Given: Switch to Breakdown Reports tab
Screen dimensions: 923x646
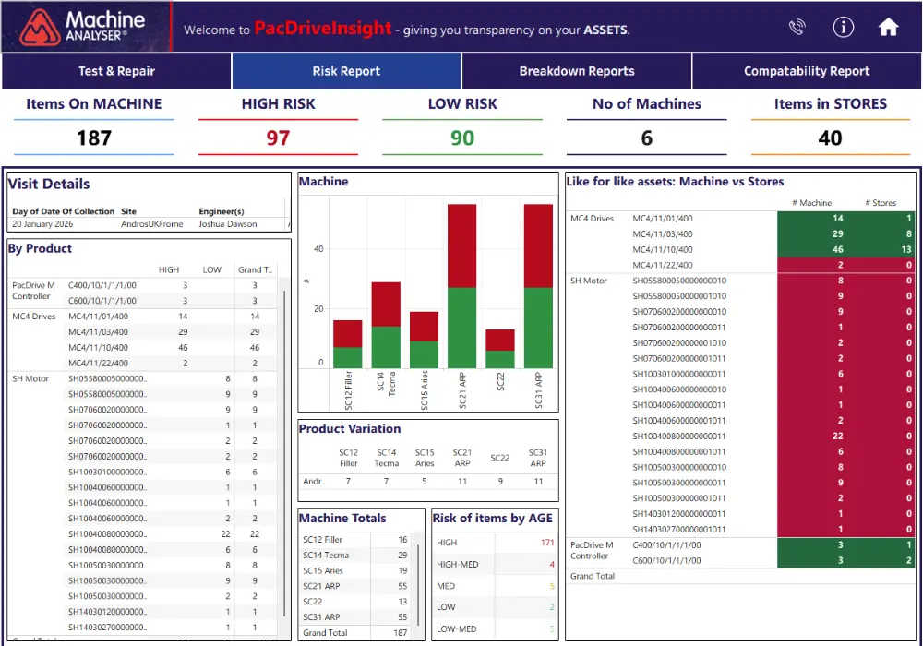Looking at the screenshot, I should pyautogui.click(x=577, y=71).
